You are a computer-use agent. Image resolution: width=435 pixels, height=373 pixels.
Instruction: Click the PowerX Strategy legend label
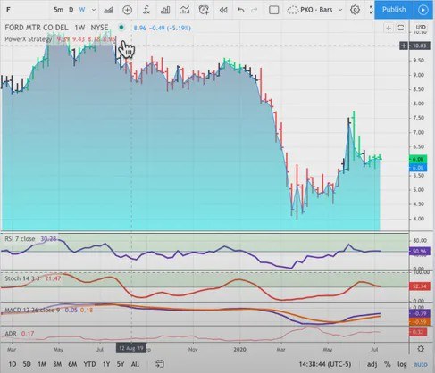(29, 39)
